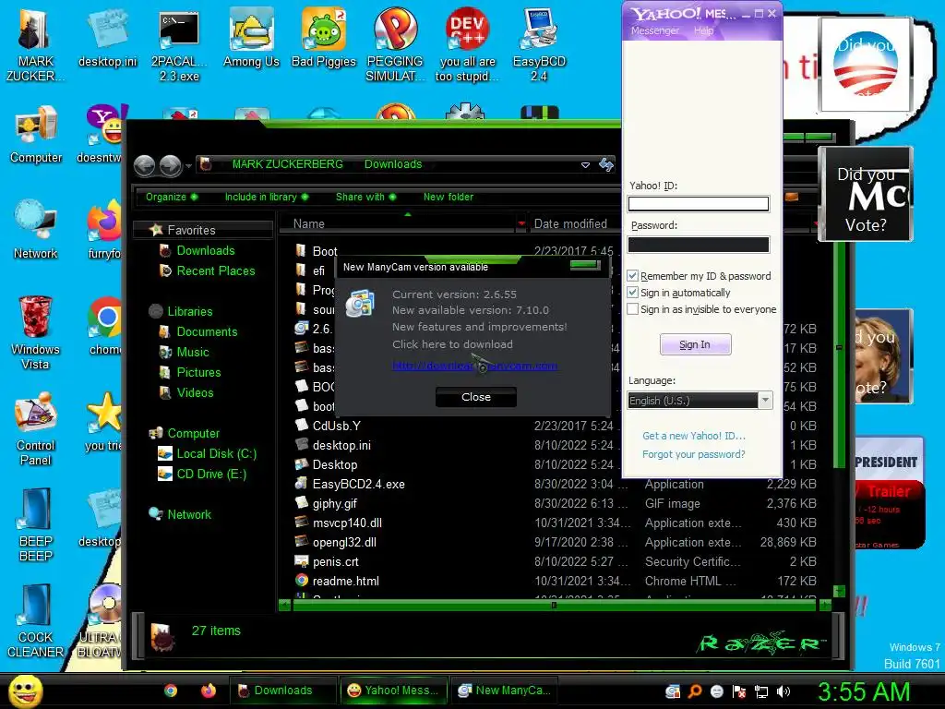Open Firefox pinned on the taskbar
The image size is (945, 709).
[209, 691]
